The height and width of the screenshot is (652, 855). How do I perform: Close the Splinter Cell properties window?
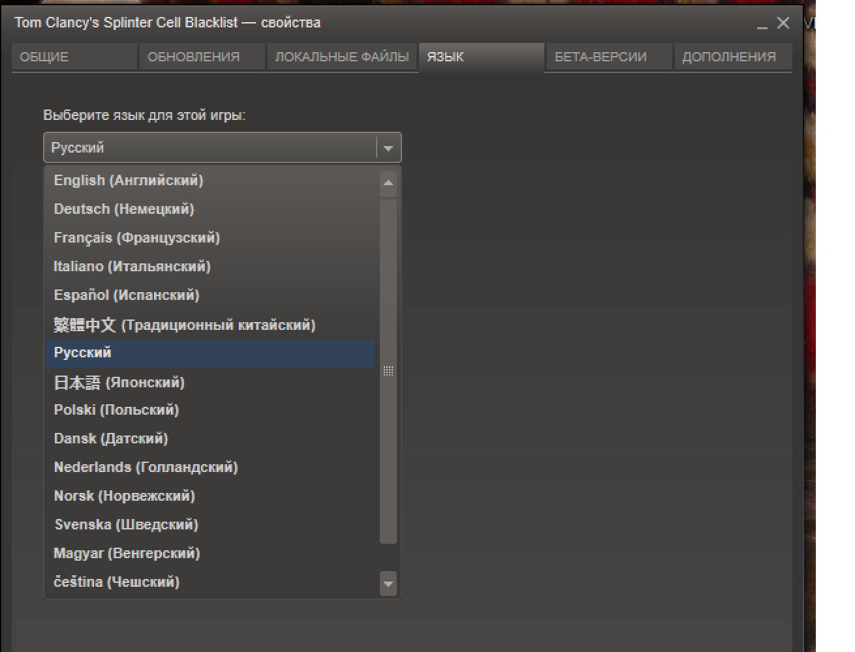[x=783, y=23]
